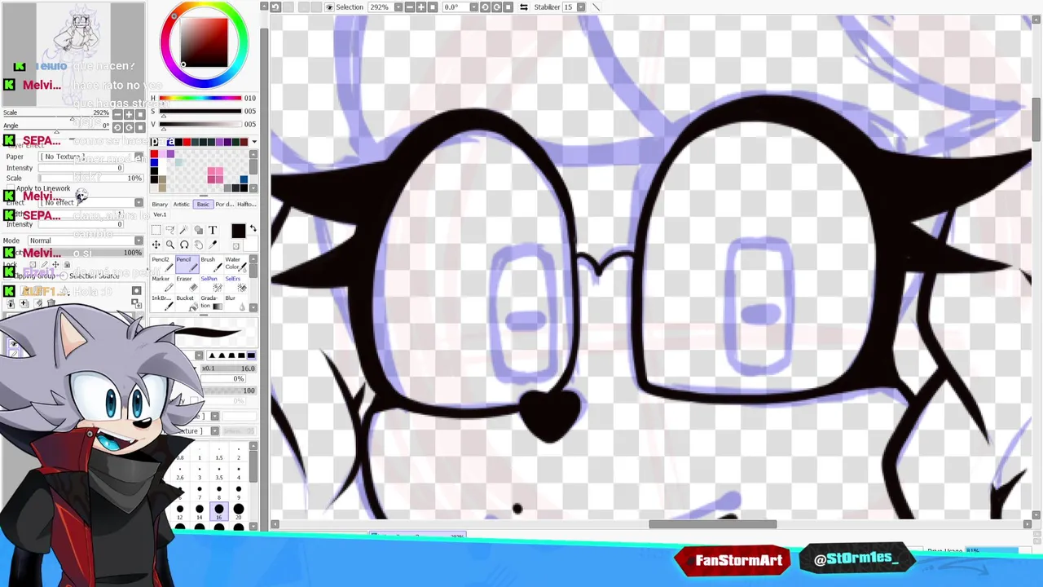Swap foreground and background colors
The image size is (1043, 587).
253,227
